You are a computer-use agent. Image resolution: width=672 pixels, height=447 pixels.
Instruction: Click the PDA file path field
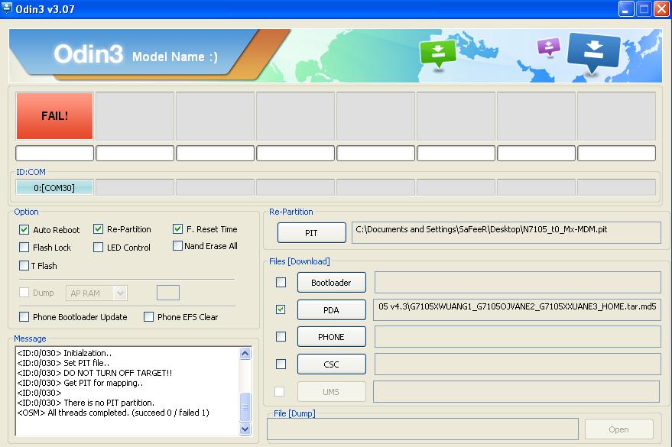click(x=517, y=310)
